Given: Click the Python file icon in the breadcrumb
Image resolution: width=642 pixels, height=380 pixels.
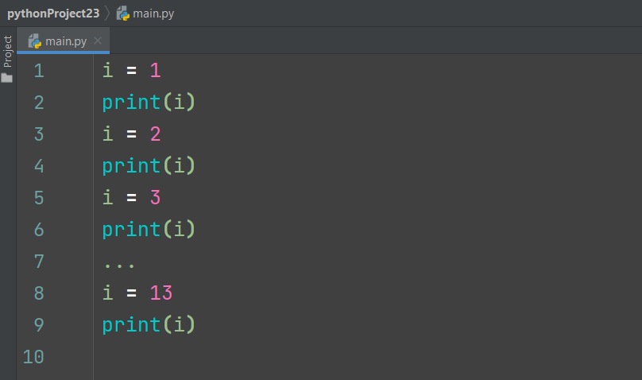Looking at the screenshot, I should (123, 14).
